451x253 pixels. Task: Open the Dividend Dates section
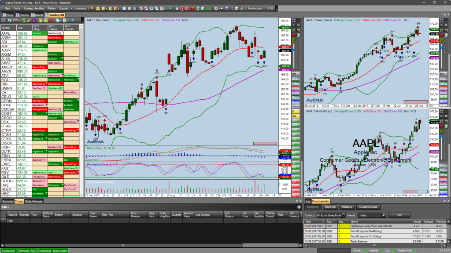tap(367, 207)
